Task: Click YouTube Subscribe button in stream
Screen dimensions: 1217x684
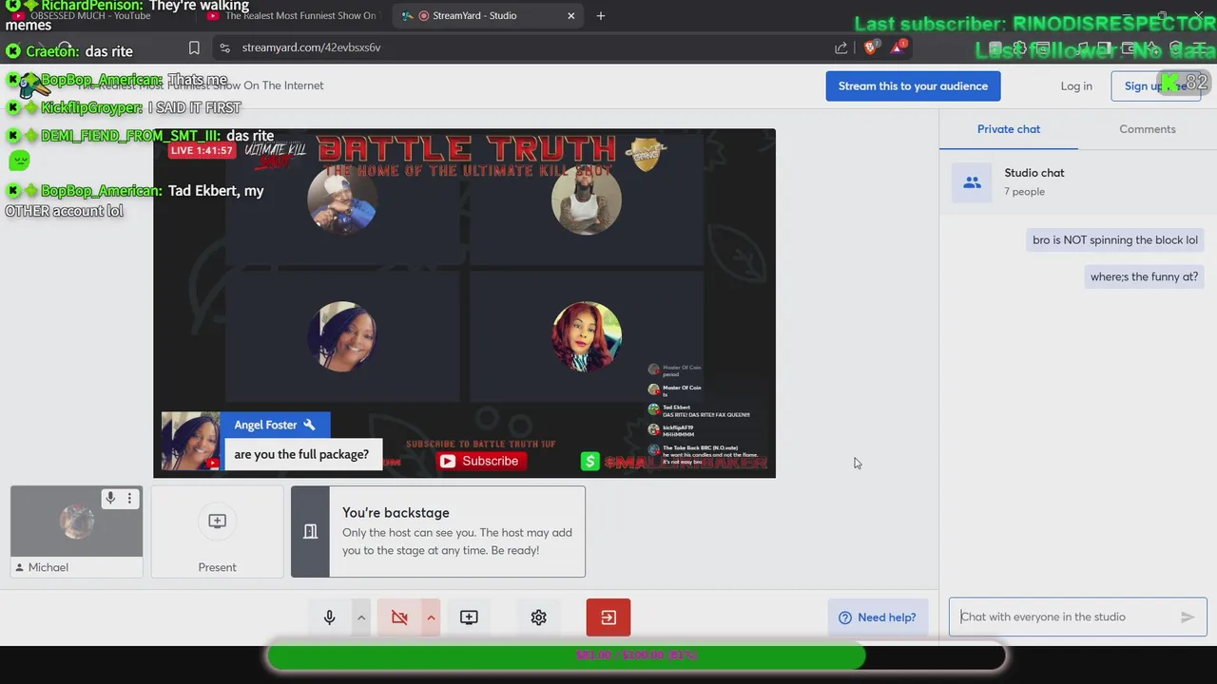Action: [479, 461]
